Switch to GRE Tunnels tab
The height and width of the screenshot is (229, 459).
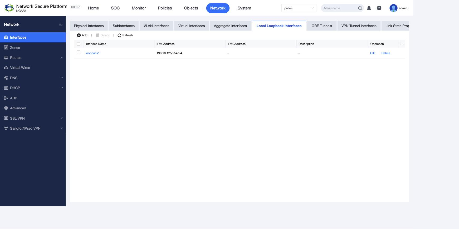click(x=322, y=26)
